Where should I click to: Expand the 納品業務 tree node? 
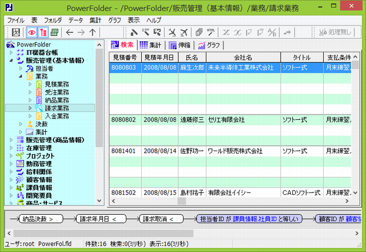(x=30, y=100)
